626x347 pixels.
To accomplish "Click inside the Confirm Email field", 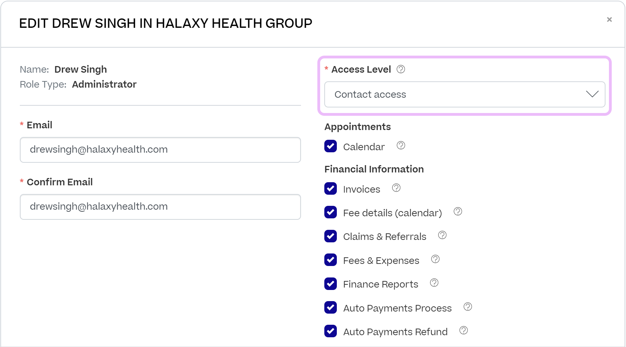I will pos(160,207).
